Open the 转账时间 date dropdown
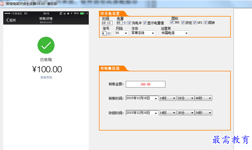 point(142,98)
